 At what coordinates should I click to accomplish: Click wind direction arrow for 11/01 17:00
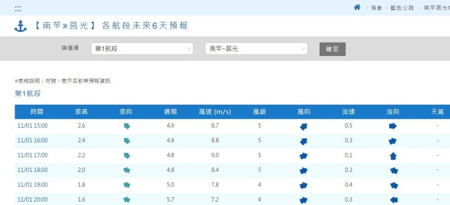click(304, 156)
